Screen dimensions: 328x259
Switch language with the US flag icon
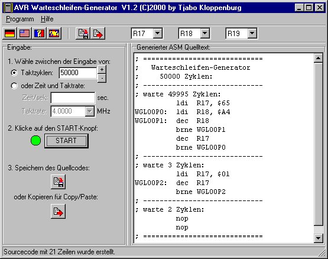[24, 33]
